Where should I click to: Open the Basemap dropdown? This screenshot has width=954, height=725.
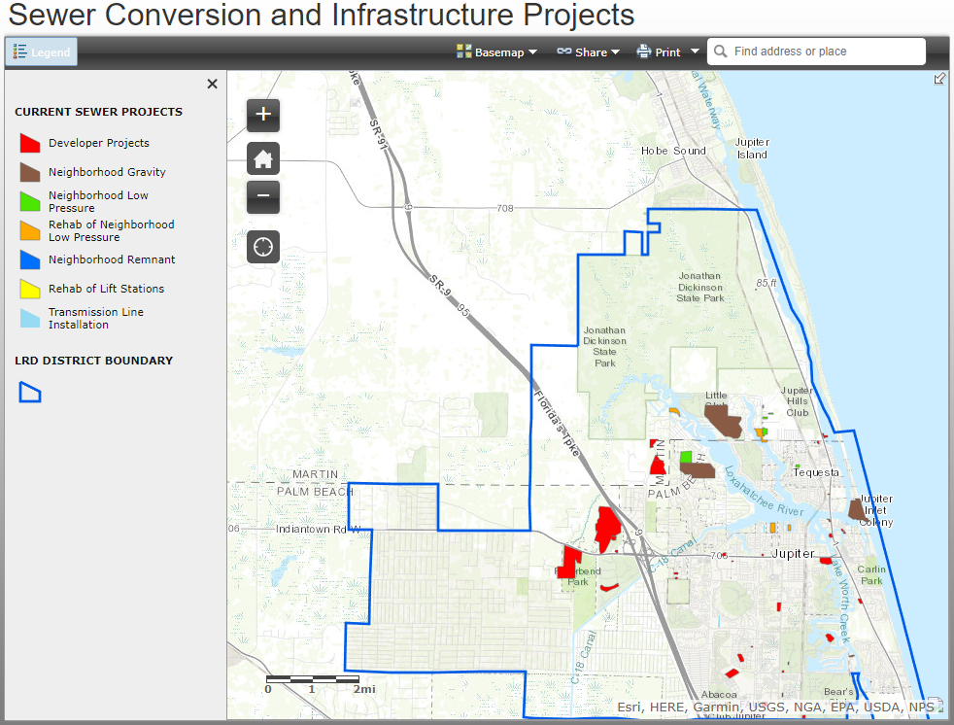point(497,52)
